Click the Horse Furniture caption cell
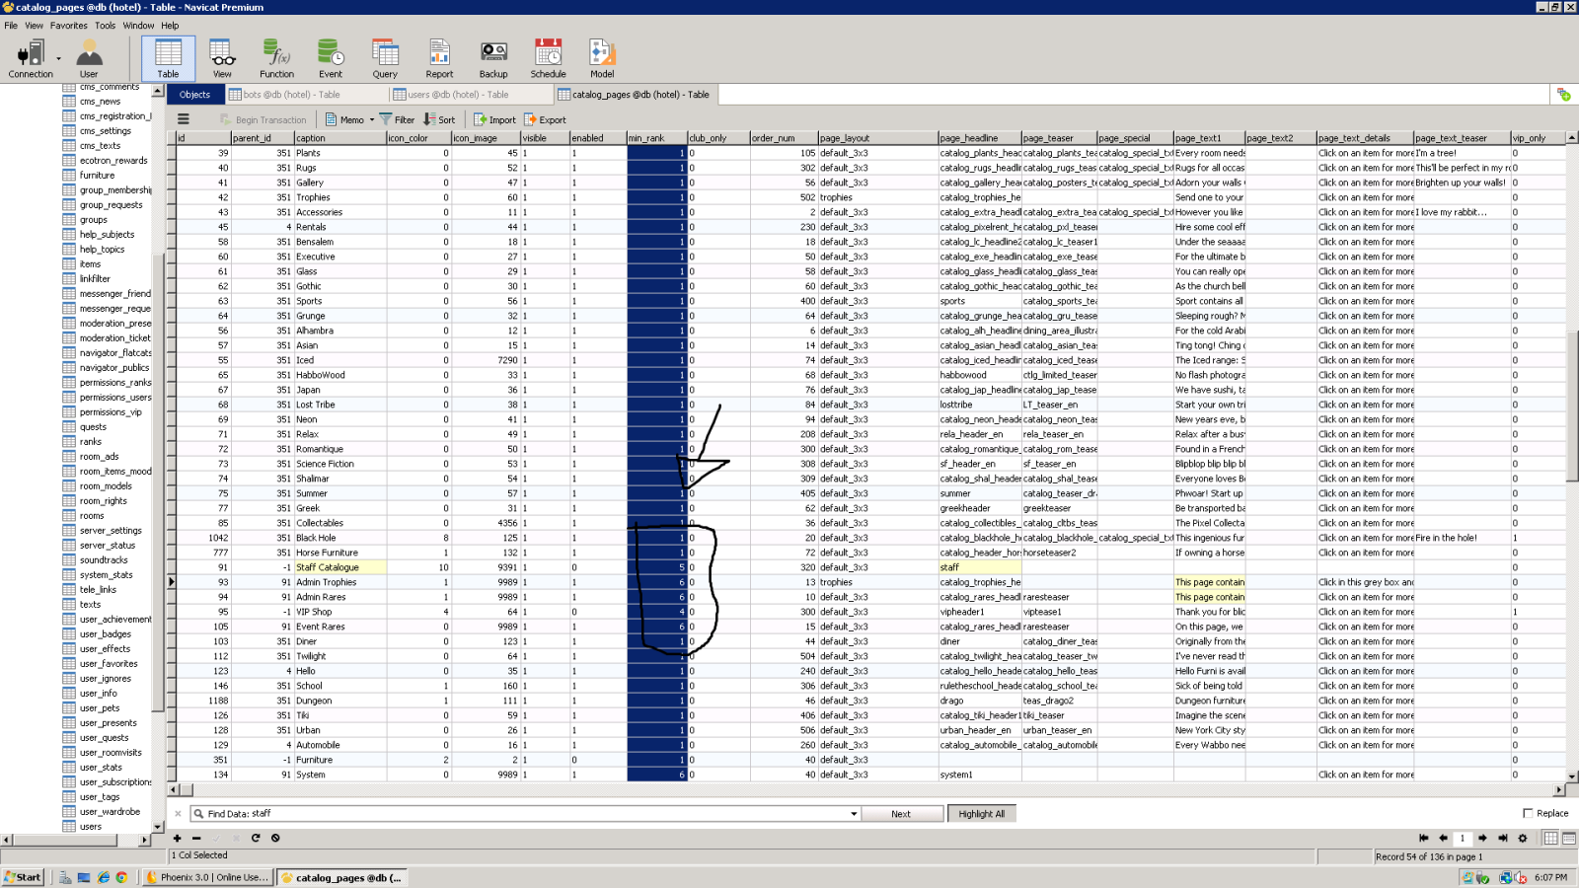The height and width of the screenshot is (888, 1579). pyautogui.click(x=339, y=553)
